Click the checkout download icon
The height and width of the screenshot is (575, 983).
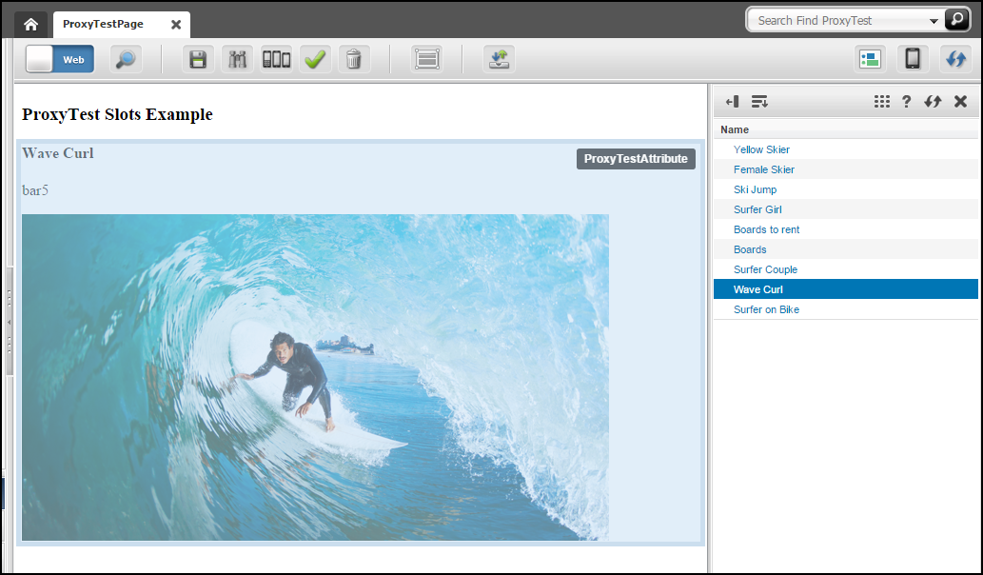click(499, 59)
